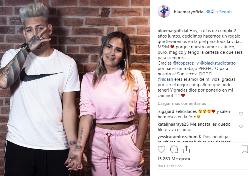Image resolution: width=250 pixels, height=176 pixels.
Task: Open katalinaaraya25 commenter profile
Action: coord(173,124)
